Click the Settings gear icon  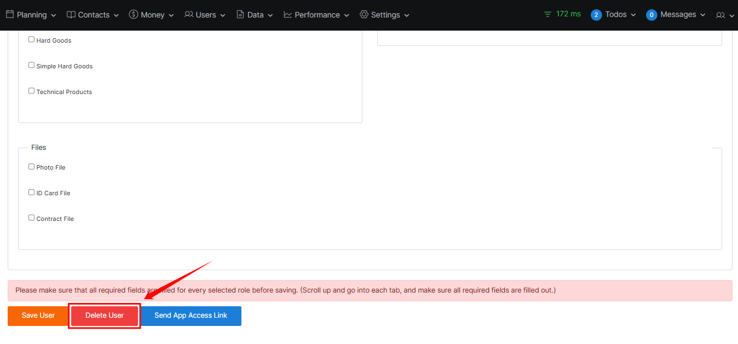(x=364, y=15)
